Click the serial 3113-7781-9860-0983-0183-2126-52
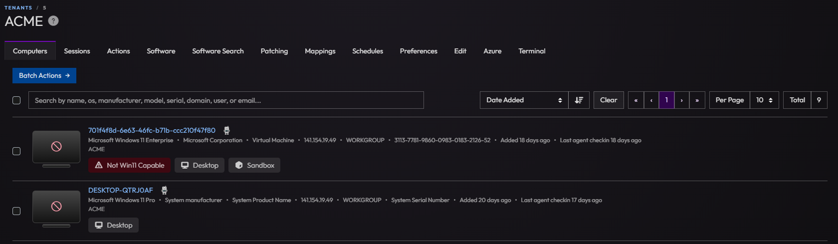Viewport: 838px width, 244px height. click(x=442, y=140)
